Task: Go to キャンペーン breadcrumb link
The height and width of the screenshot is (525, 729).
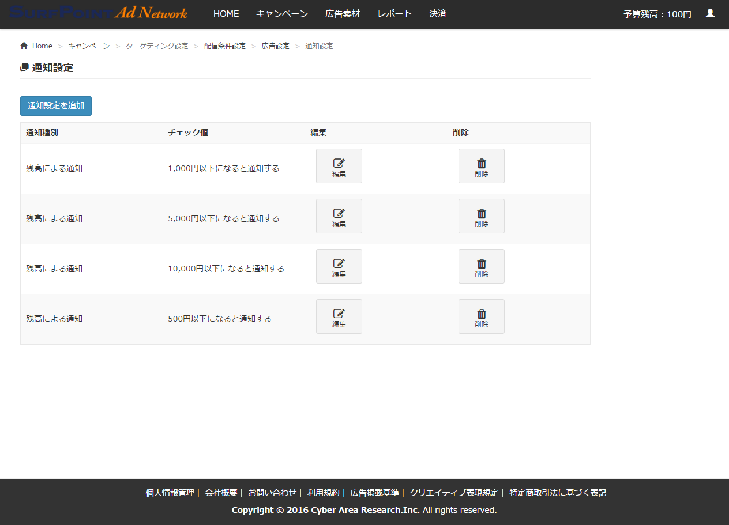Action: point(89,46)
